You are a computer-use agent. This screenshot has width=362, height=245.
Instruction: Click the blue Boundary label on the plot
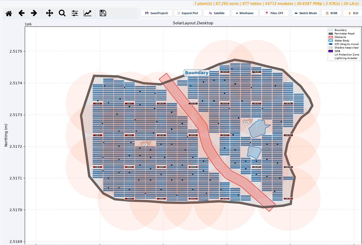[197, 73]
